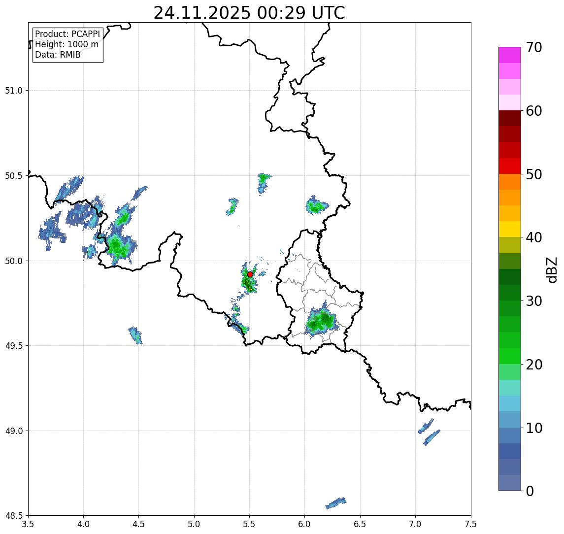Click the longitude axis label 7.0
Image resolution: width=564 pixels, height=534 pixels.
pyautogui.click(x=415, y=524)
